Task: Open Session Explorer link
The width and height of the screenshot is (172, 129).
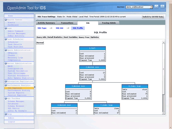Action: coord(17,95)
